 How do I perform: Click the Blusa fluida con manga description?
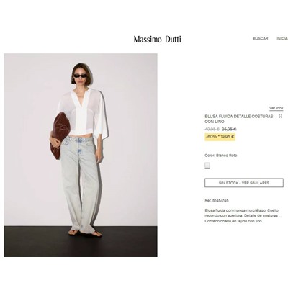click(242, 215)
